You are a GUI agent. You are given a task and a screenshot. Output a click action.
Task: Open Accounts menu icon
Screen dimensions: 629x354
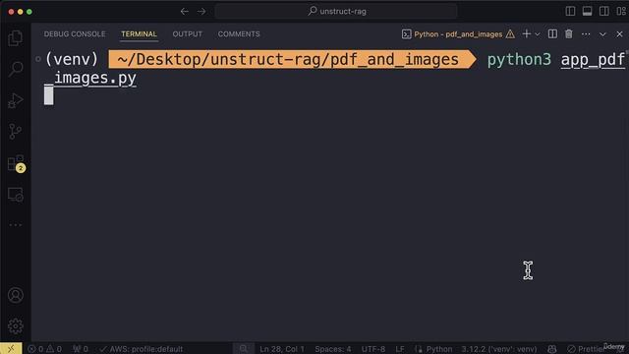[x=16, y=295]
